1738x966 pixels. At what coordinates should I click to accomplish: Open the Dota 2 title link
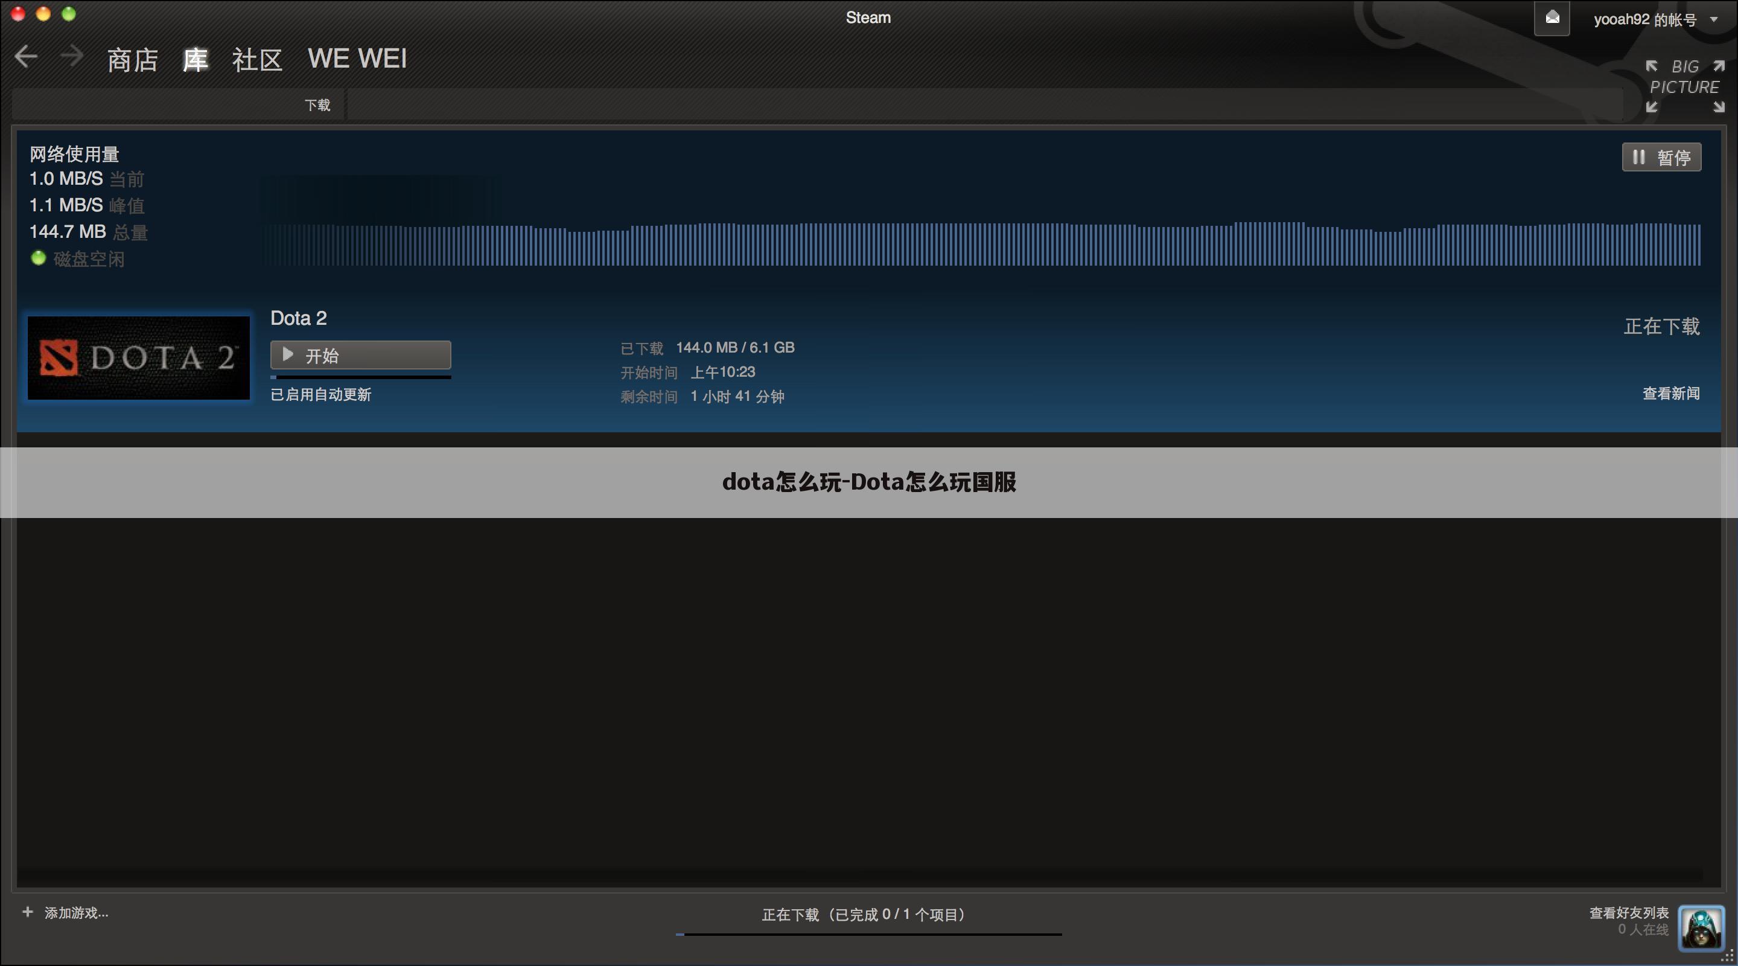pos(298,319)
